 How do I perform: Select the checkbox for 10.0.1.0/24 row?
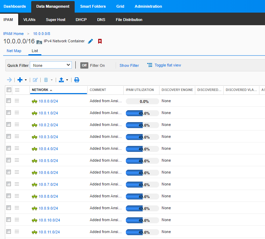click(x=9, y=113)
